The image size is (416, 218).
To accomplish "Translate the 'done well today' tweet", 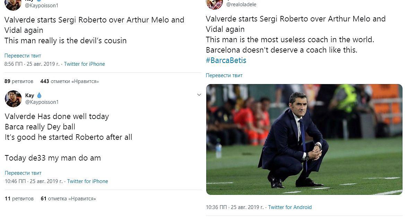I will click(x=23, y=173).
